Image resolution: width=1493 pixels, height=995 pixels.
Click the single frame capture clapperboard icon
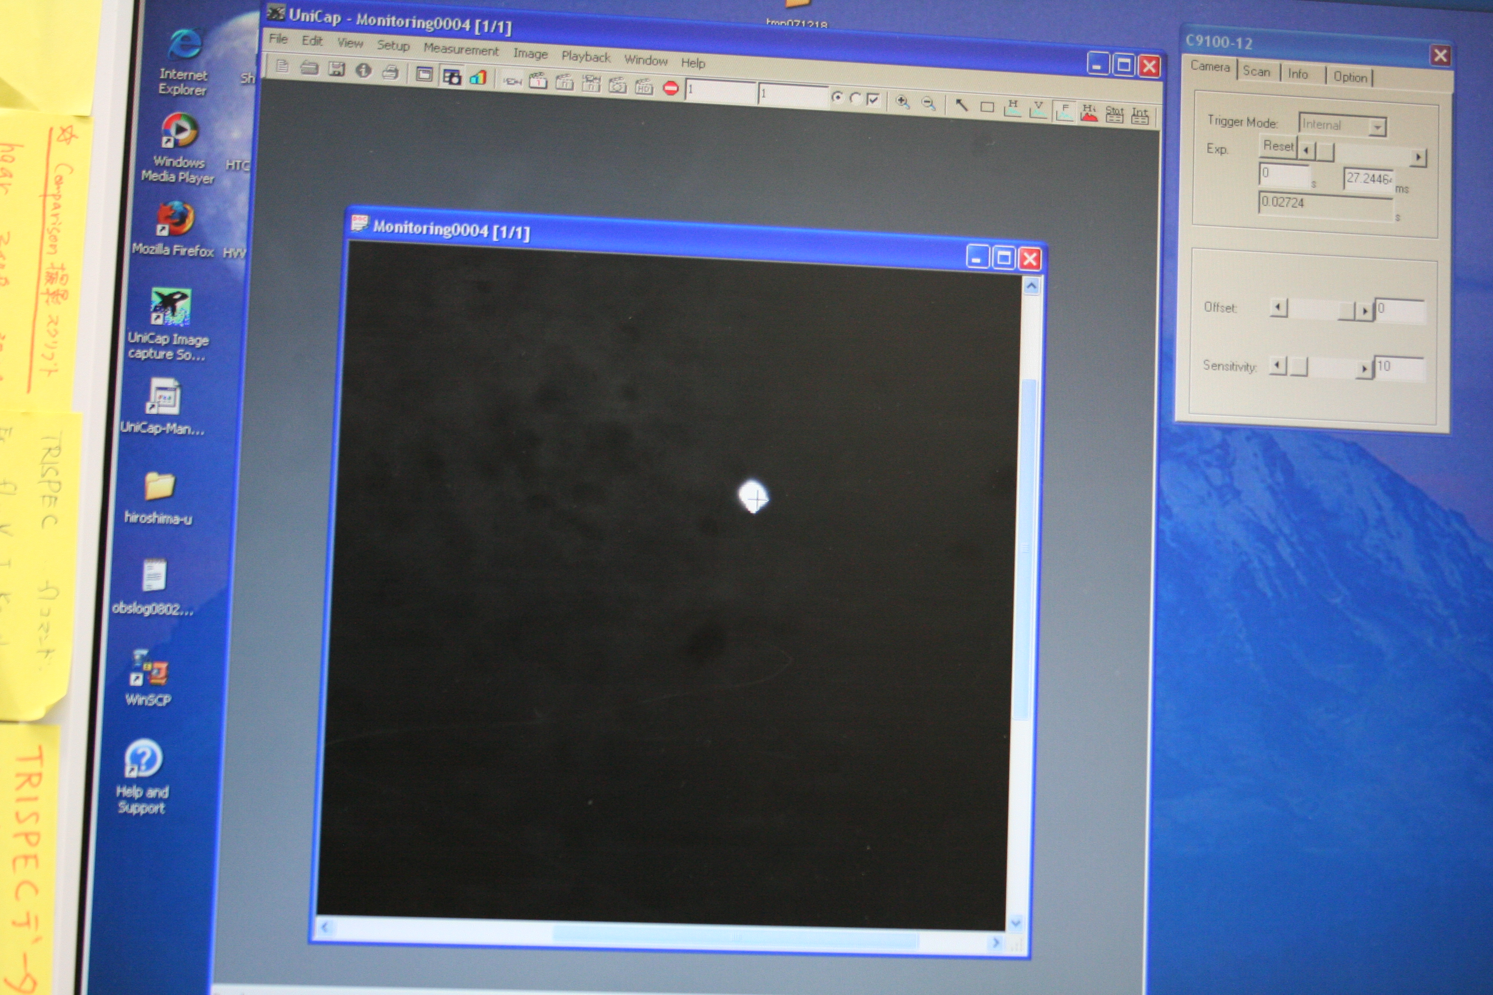pyautogui.click(x=538, y=81)
